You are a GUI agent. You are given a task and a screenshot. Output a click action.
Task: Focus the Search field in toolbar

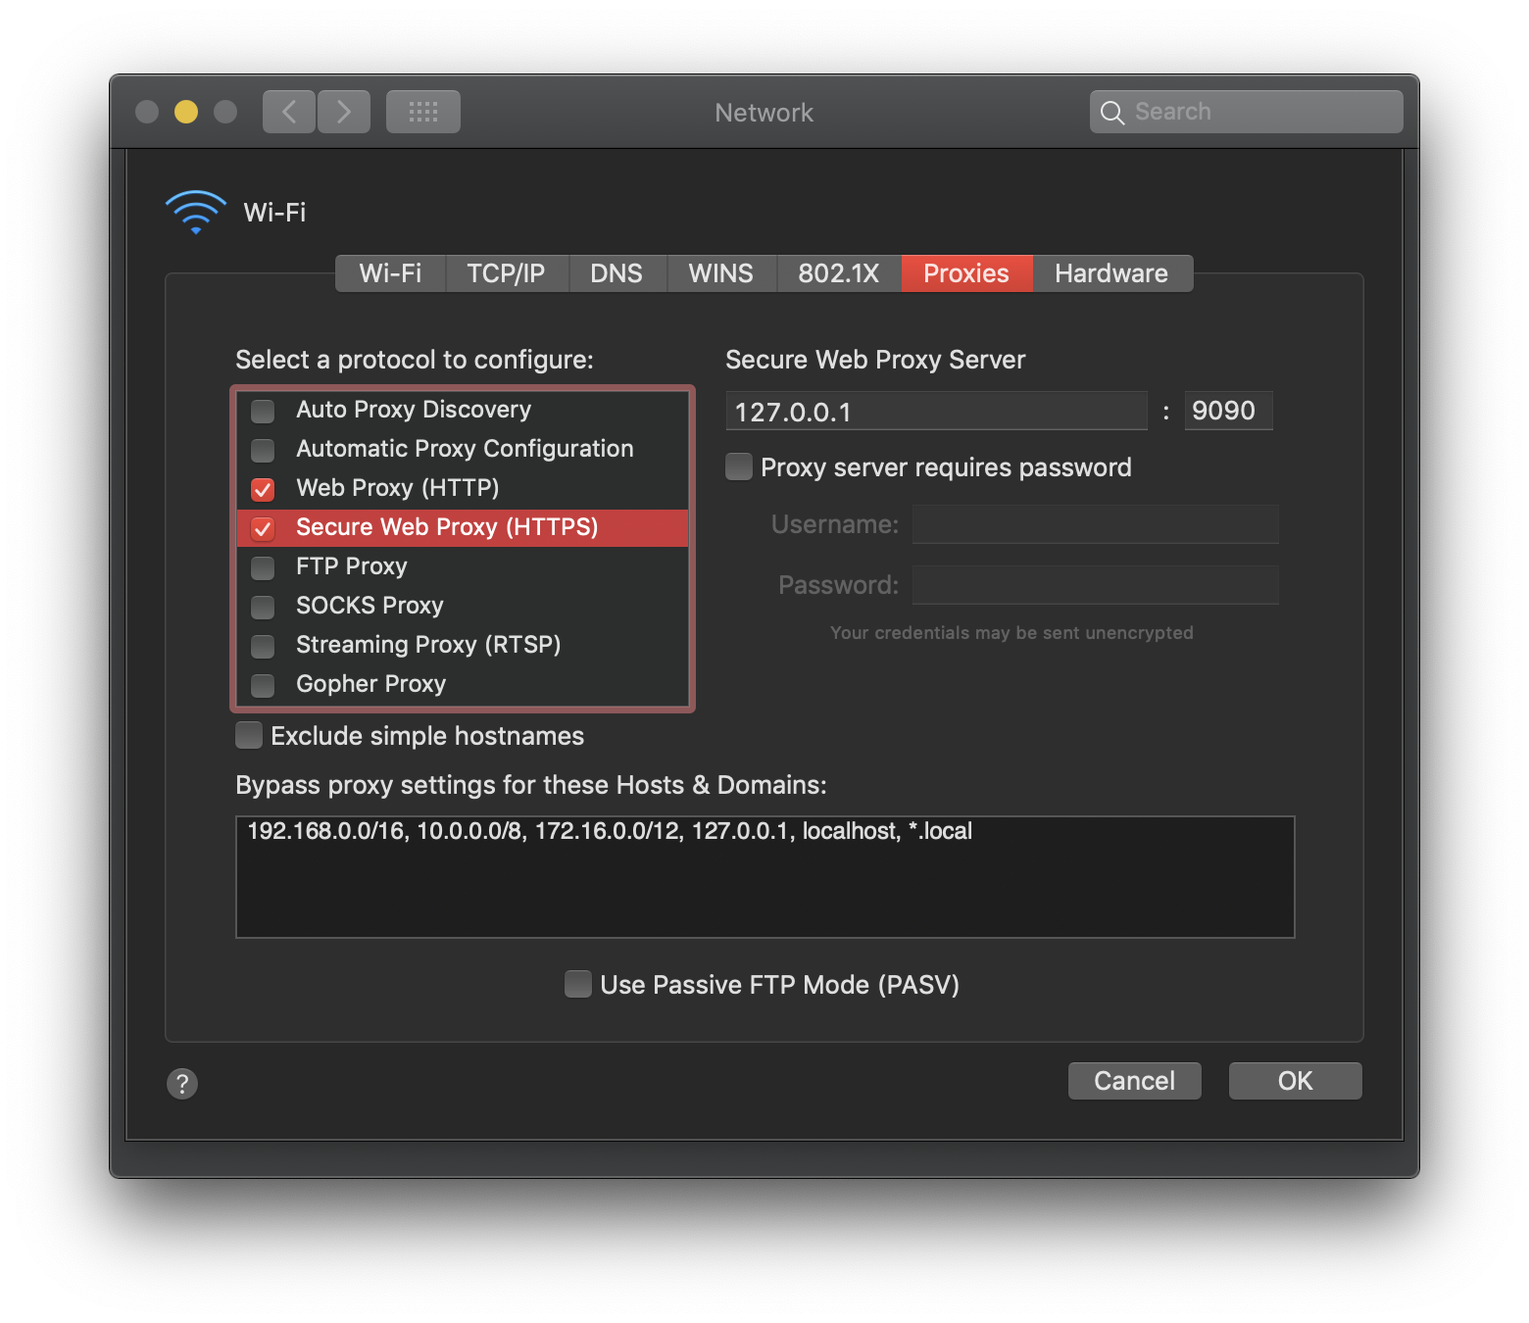pos(1246,112)
